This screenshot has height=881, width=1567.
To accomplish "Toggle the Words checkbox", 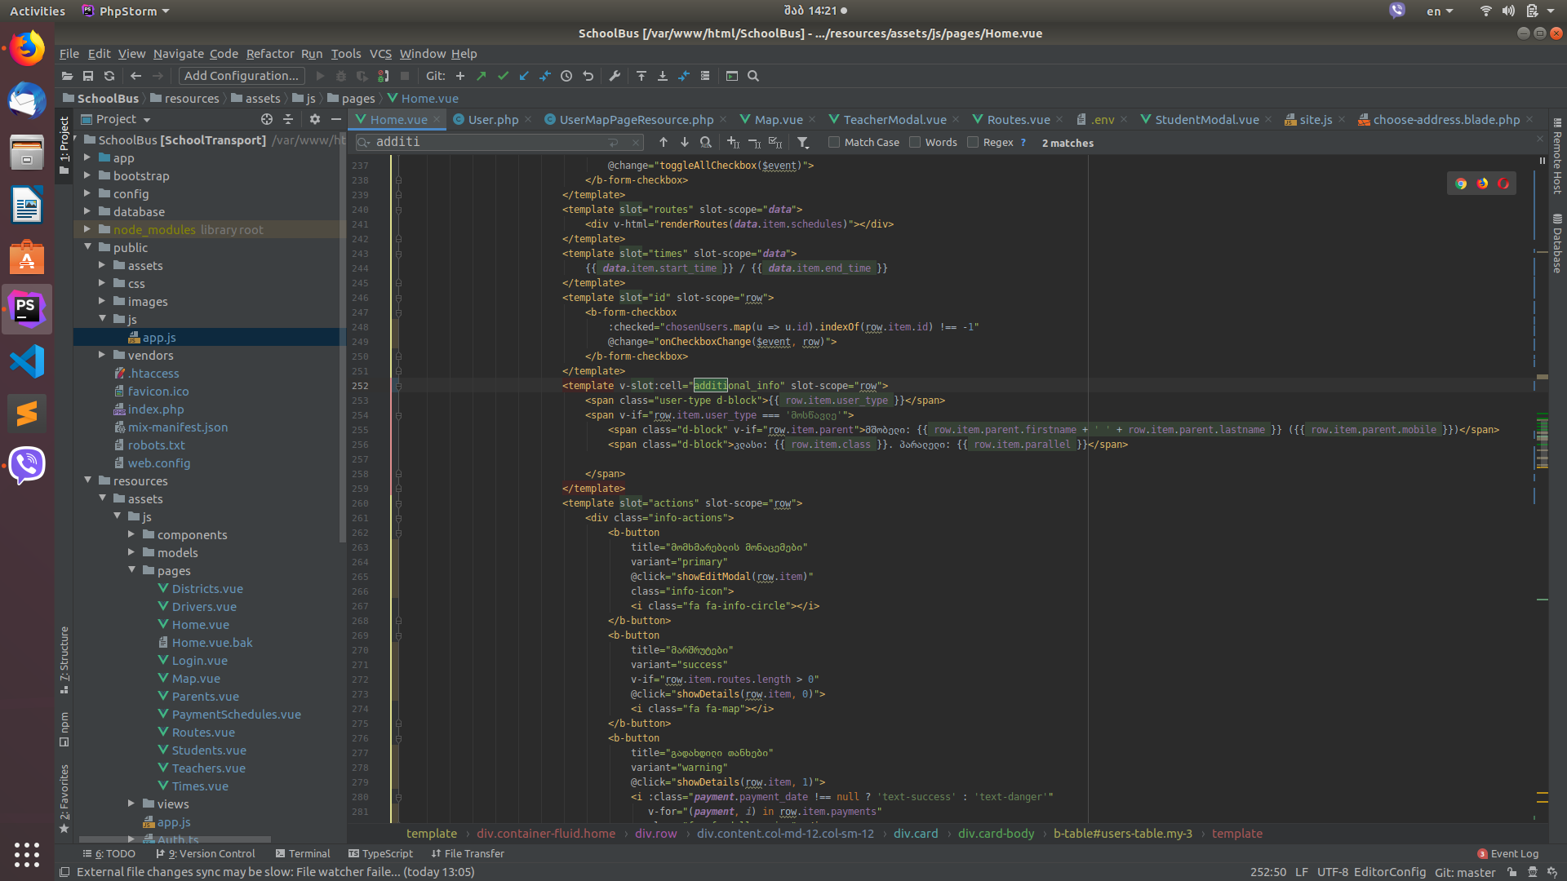I will click(x=915, y=142).
